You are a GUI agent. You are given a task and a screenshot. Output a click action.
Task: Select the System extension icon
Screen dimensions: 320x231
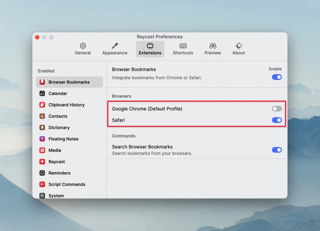click(42, 196)
